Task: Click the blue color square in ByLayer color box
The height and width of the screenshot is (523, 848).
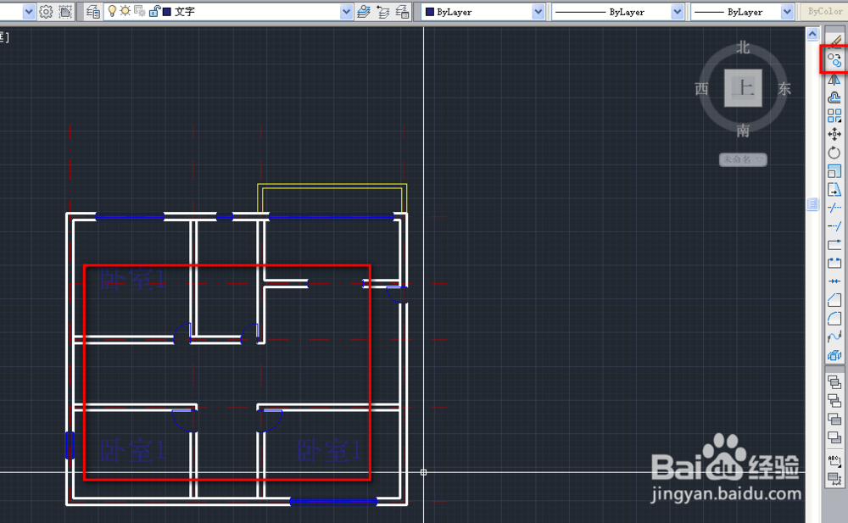Action: tap(429, 11)
